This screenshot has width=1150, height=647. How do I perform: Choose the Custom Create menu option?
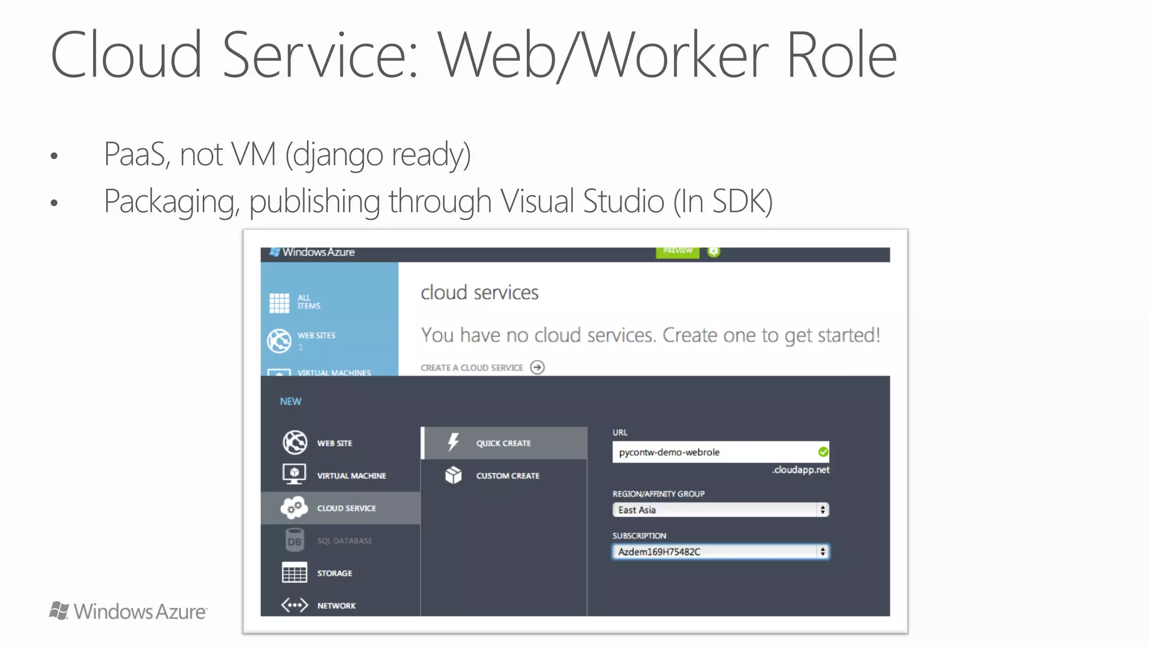508,476
